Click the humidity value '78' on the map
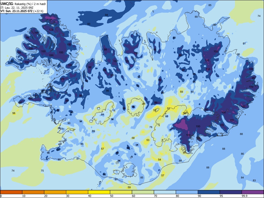Image resolution: width=264 pixels, height=198 pixels. 151,127
